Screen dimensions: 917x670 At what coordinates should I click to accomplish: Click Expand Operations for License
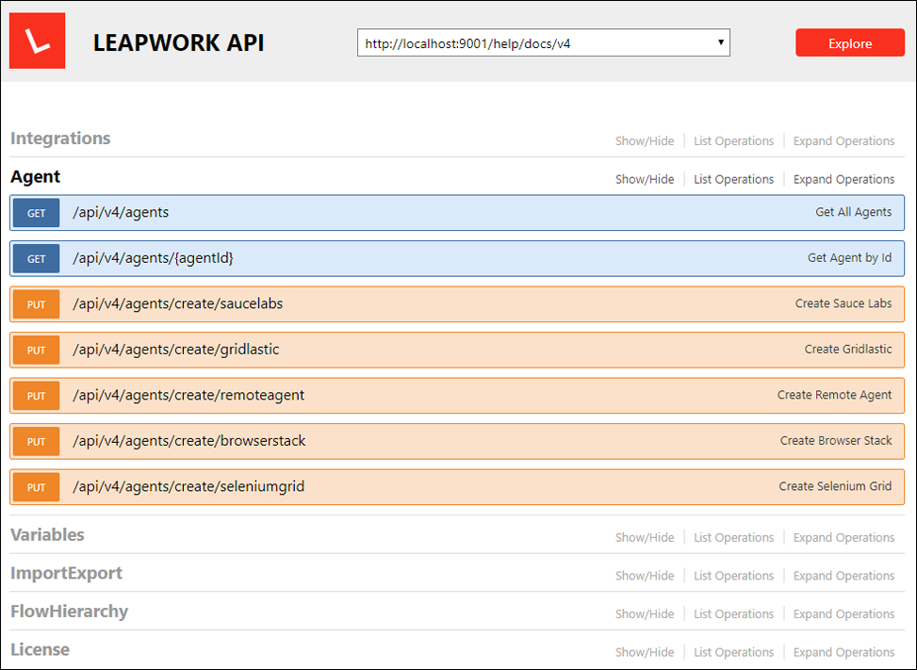843,652
